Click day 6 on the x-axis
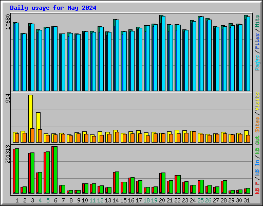This screenshot has height=206, width=263. click(x=55, y=200)
